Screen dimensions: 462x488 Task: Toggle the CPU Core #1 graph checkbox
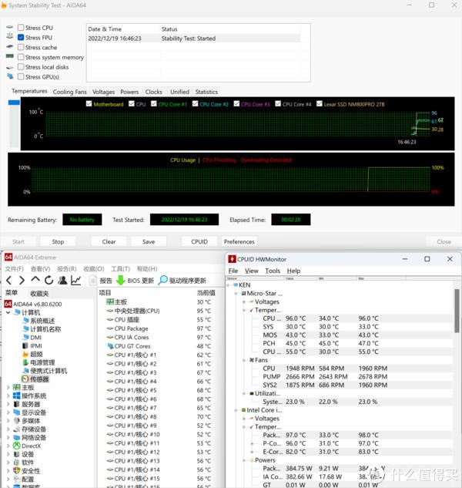[153, 103]
